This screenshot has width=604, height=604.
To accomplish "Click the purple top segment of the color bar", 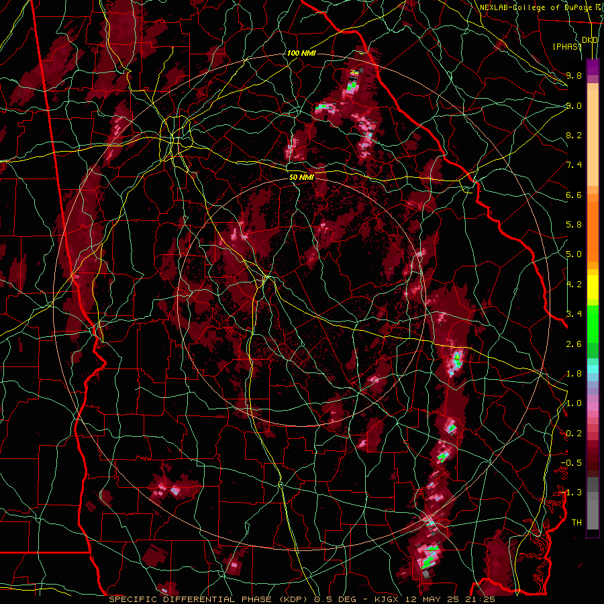I will [593, 67].
